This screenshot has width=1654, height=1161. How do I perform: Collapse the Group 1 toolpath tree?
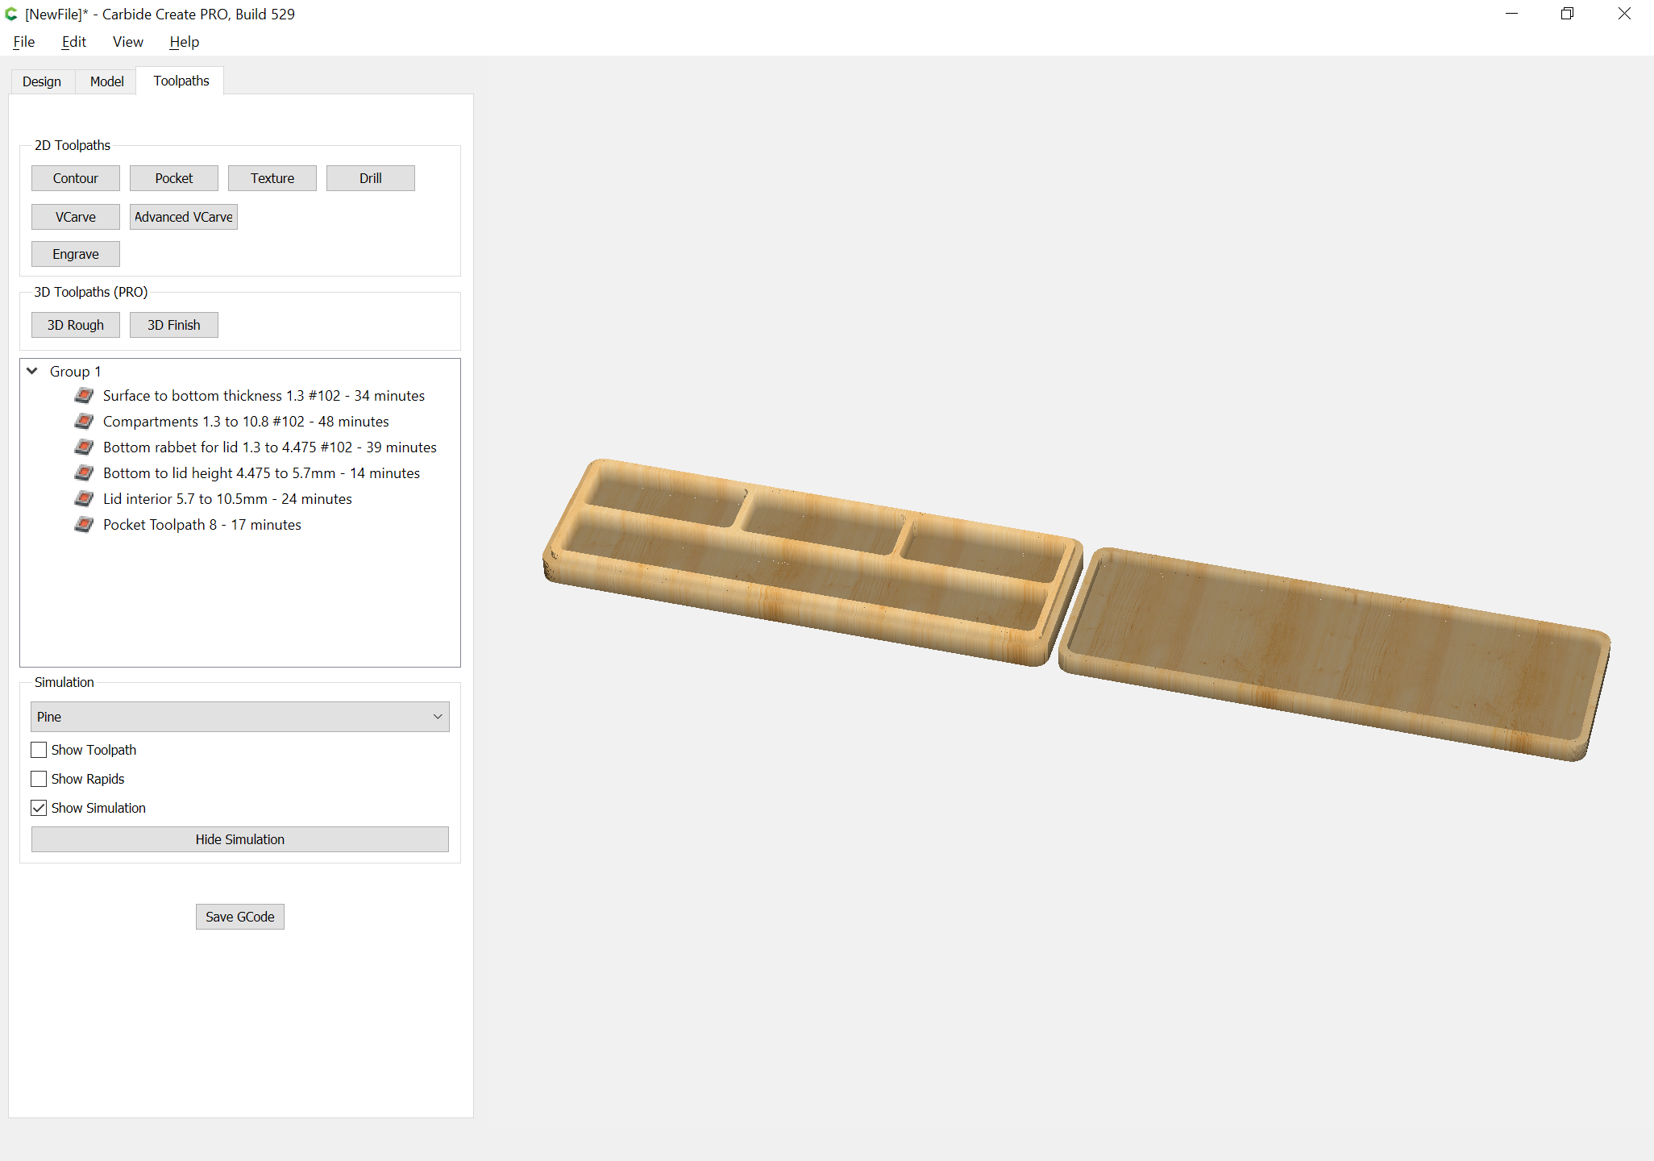coord(32,371)
